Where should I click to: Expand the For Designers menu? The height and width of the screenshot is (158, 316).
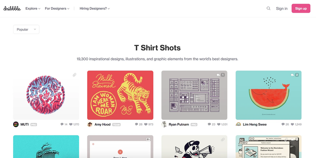point(57,8)
